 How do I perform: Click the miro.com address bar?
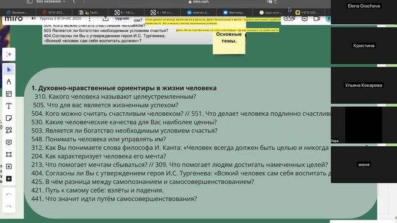[198, 1]
